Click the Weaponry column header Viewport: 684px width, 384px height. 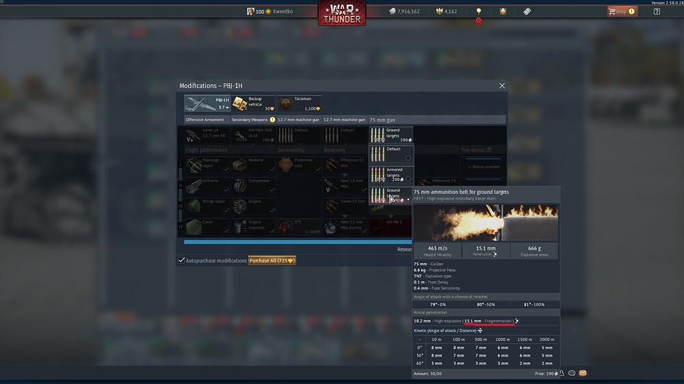click(334, 150)
